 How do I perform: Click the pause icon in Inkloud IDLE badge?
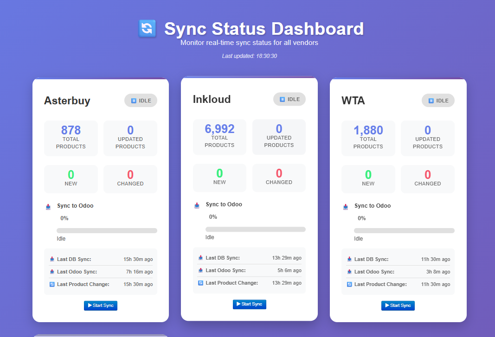pyautogui.click(x=282, y=99)
